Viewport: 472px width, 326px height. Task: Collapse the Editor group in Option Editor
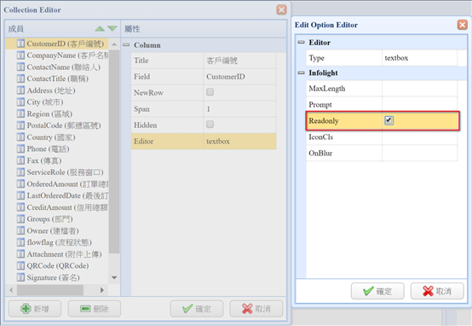point(302,42)
